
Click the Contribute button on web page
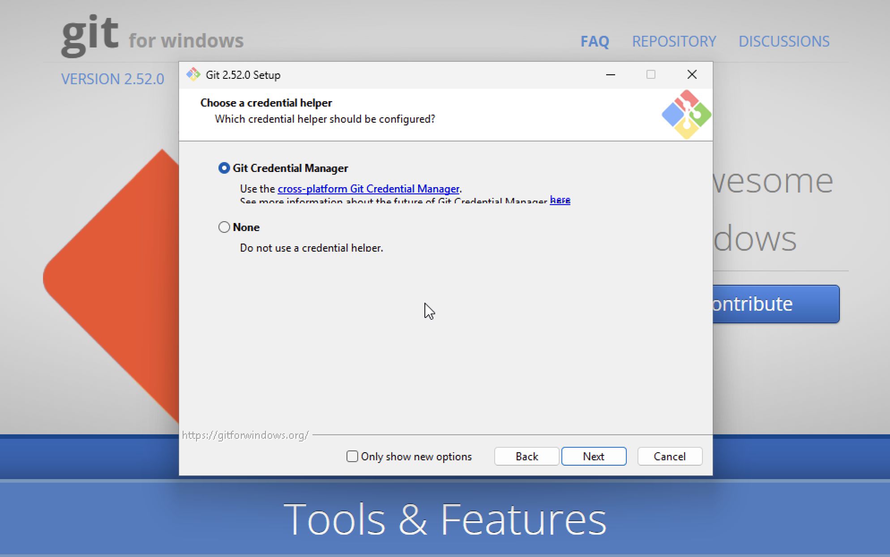[776, 304]
